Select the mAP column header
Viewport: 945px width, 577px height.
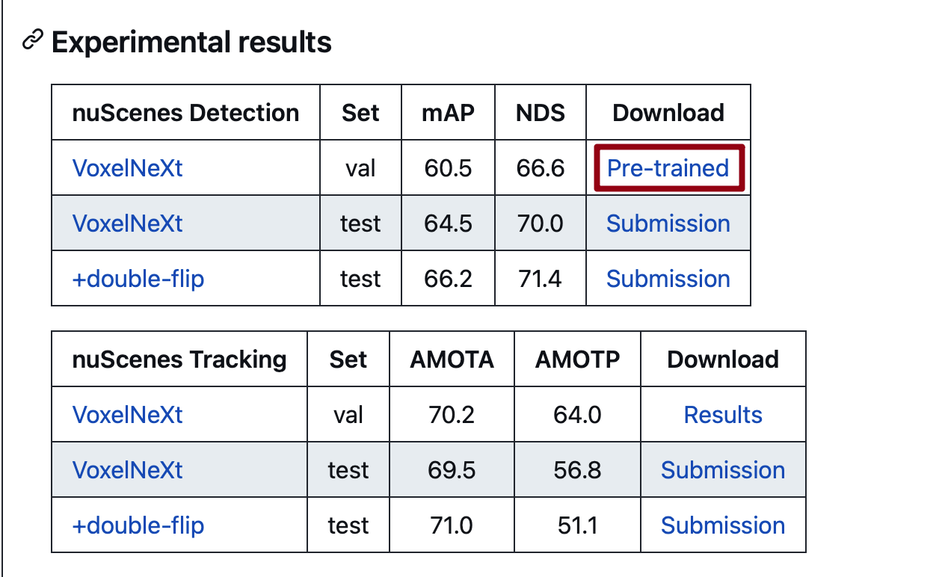point(448,112)
